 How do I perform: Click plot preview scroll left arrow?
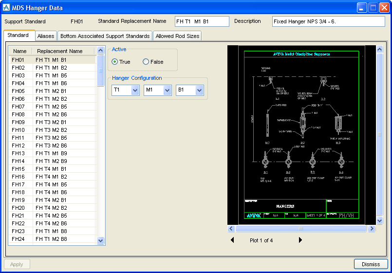231,228
